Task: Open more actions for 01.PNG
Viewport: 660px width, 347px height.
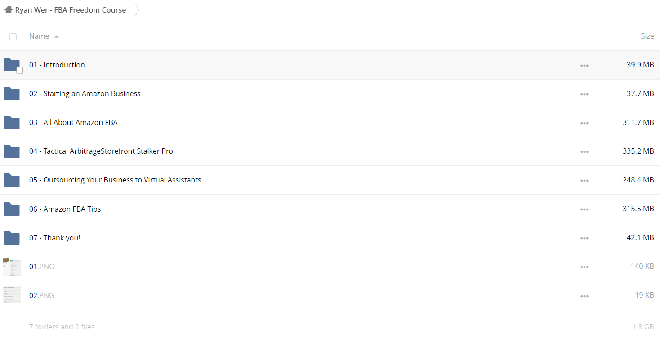Action: [584, 267]
